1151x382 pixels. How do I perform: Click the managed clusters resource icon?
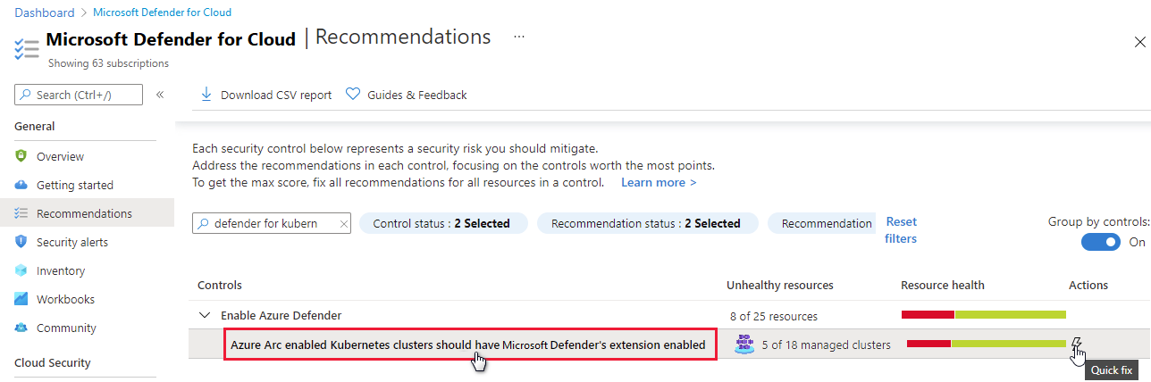point(744,345)
